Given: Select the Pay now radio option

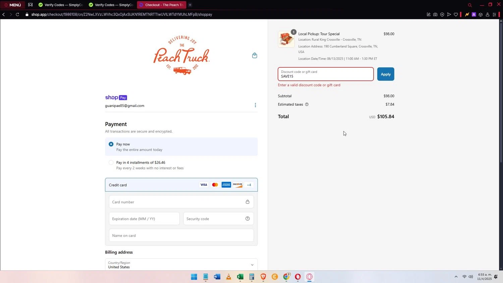Looking at the screenshot, I should coord(111,144).
